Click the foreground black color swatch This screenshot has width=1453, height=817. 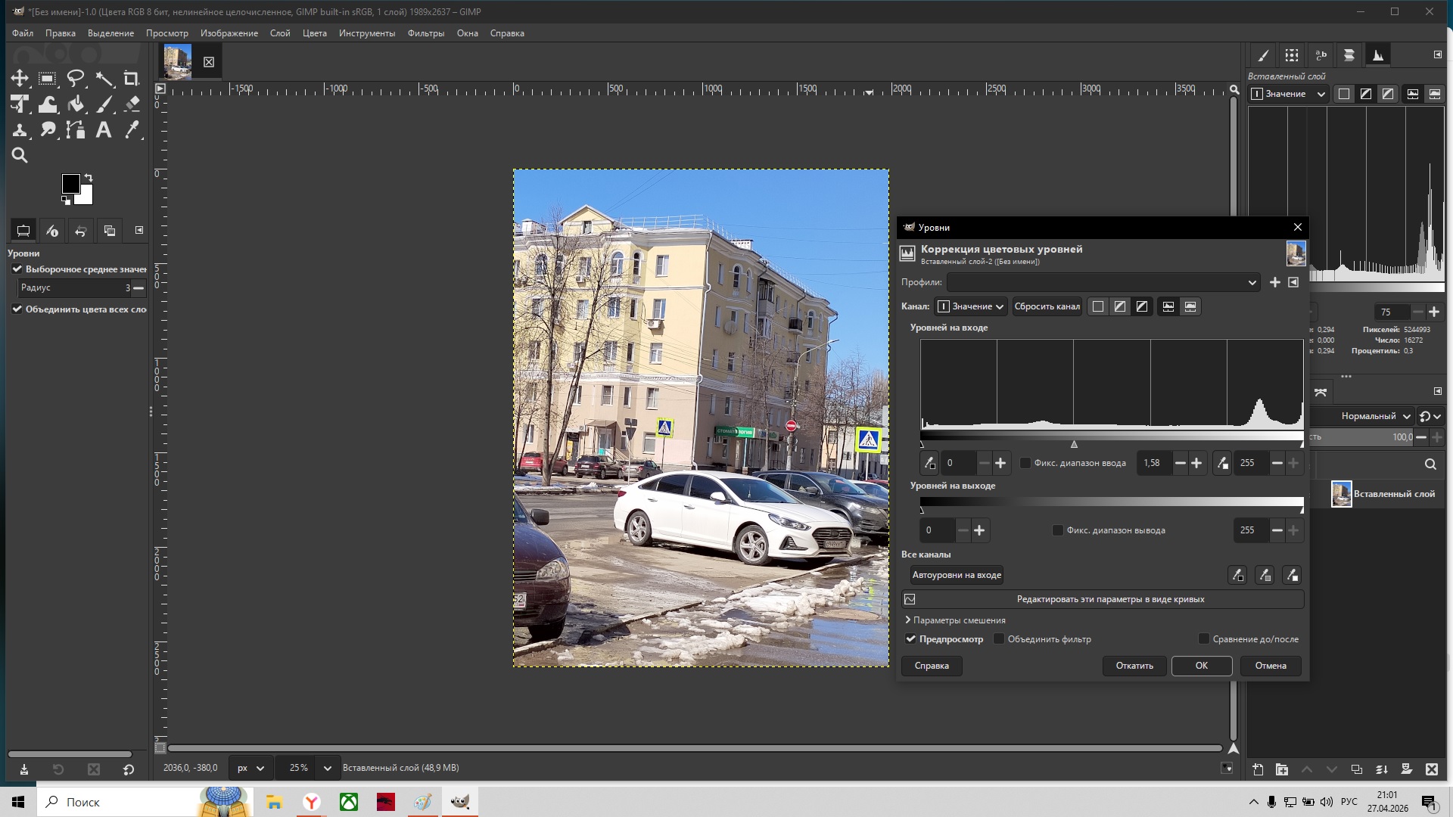[70, 183]
